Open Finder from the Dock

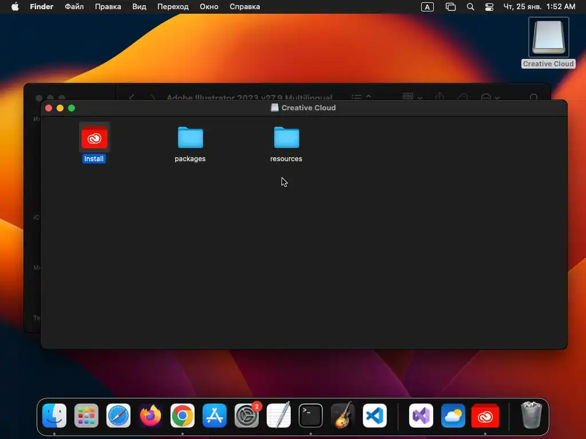tap(54, 416)
